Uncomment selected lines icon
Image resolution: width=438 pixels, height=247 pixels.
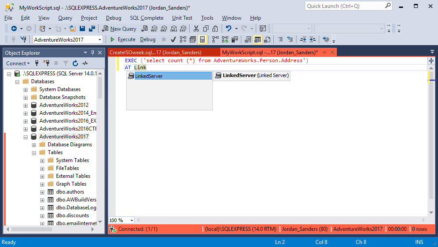tap(290, 39)
